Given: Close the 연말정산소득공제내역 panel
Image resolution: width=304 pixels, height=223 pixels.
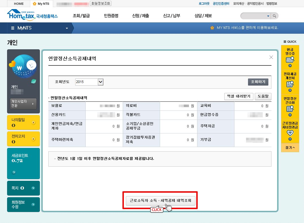Looking at the screenshot, I should click(x=271, y=57).
